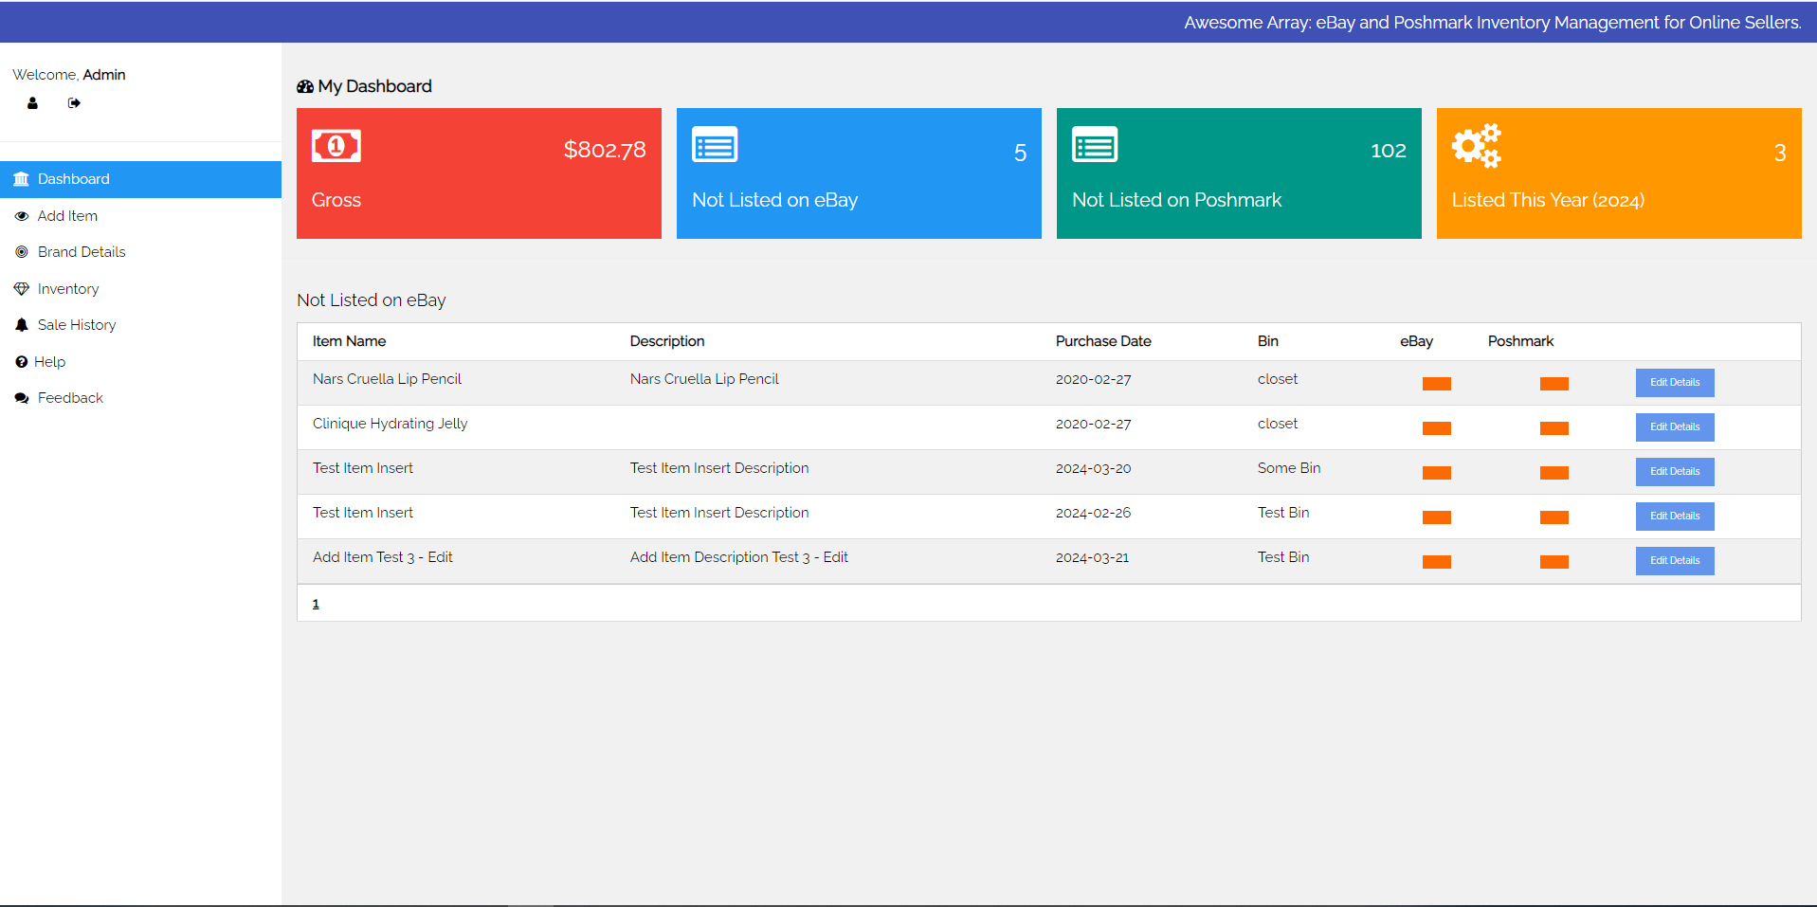Click the Add Item Description Test 3 - Edit cell
Viewport: 1817px width, 907px height.
[739, 557]
